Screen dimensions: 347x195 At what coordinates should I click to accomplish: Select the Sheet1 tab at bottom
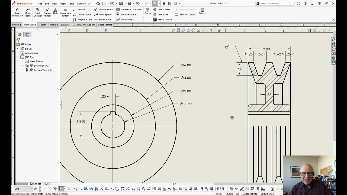[36, 184]
